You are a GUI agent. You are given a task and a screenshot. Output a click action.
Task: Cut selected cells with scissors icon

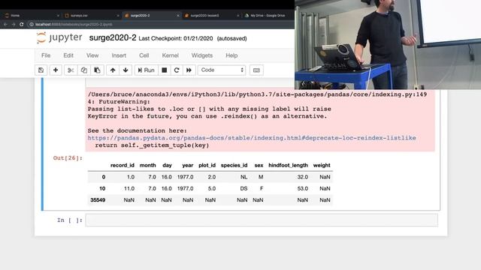pyautogui.click(x=71, y=70)
